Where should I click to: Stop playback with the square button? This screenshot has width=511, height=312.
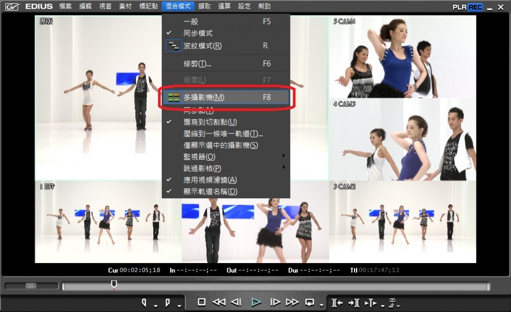click(202, 302)
